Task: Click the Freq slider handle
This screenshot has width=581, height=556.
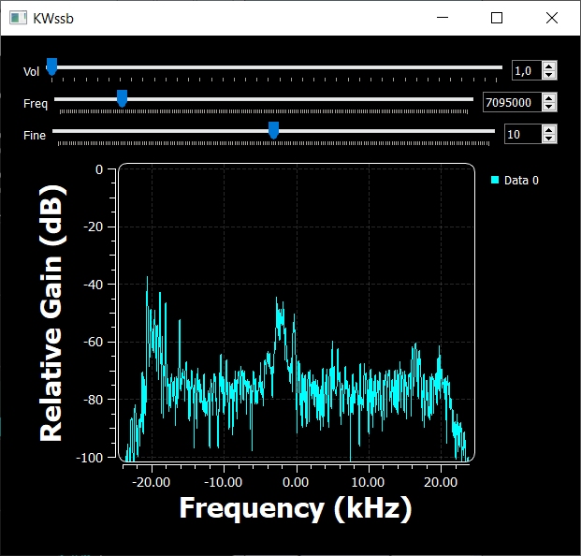Action: [x=122, y=98]
